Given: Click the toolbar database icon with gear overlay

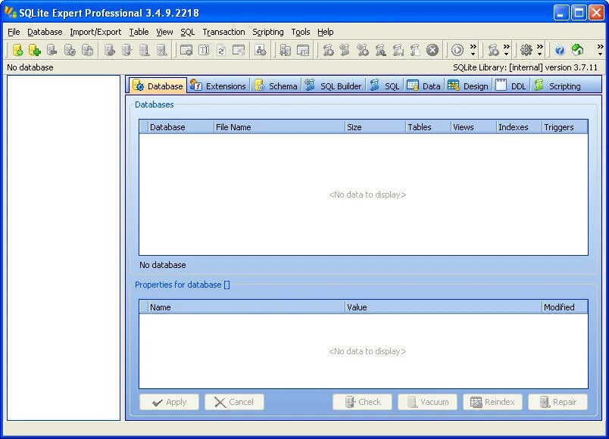Looking at the screenshot, I should [70, 50].
